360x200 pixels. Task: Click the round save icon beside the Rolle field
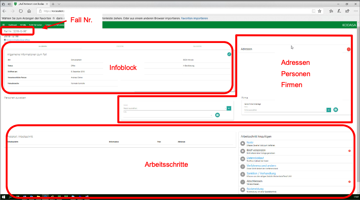[218, 115]
